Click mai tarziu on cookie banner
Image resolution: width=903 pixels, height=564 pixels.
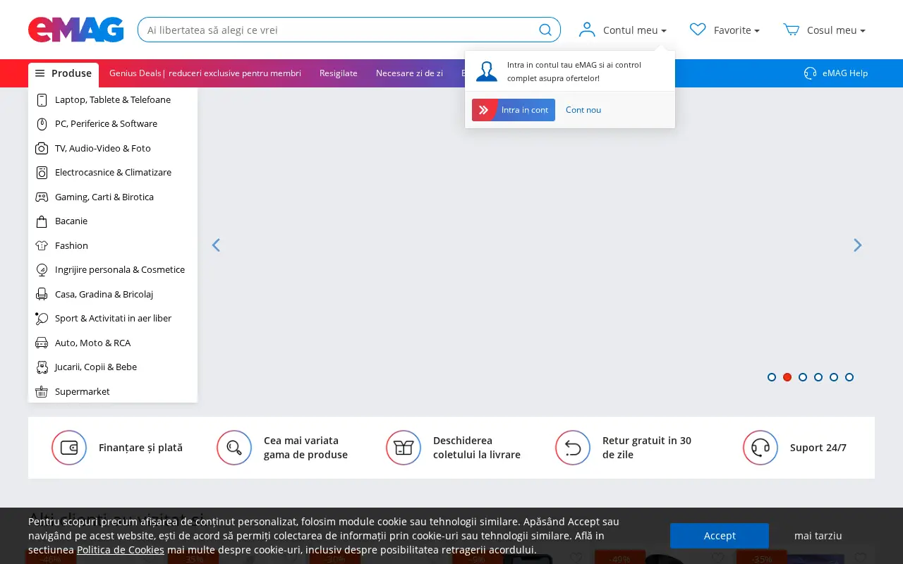point(818,536)
